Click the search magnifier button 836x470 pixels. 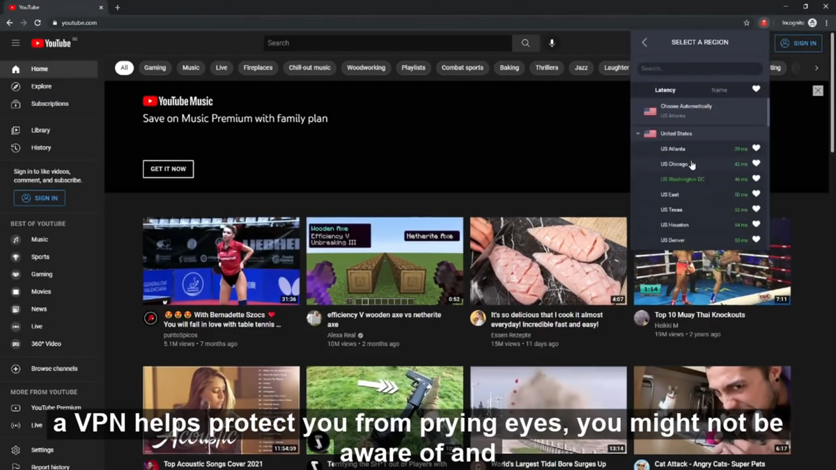pos(525,43)
